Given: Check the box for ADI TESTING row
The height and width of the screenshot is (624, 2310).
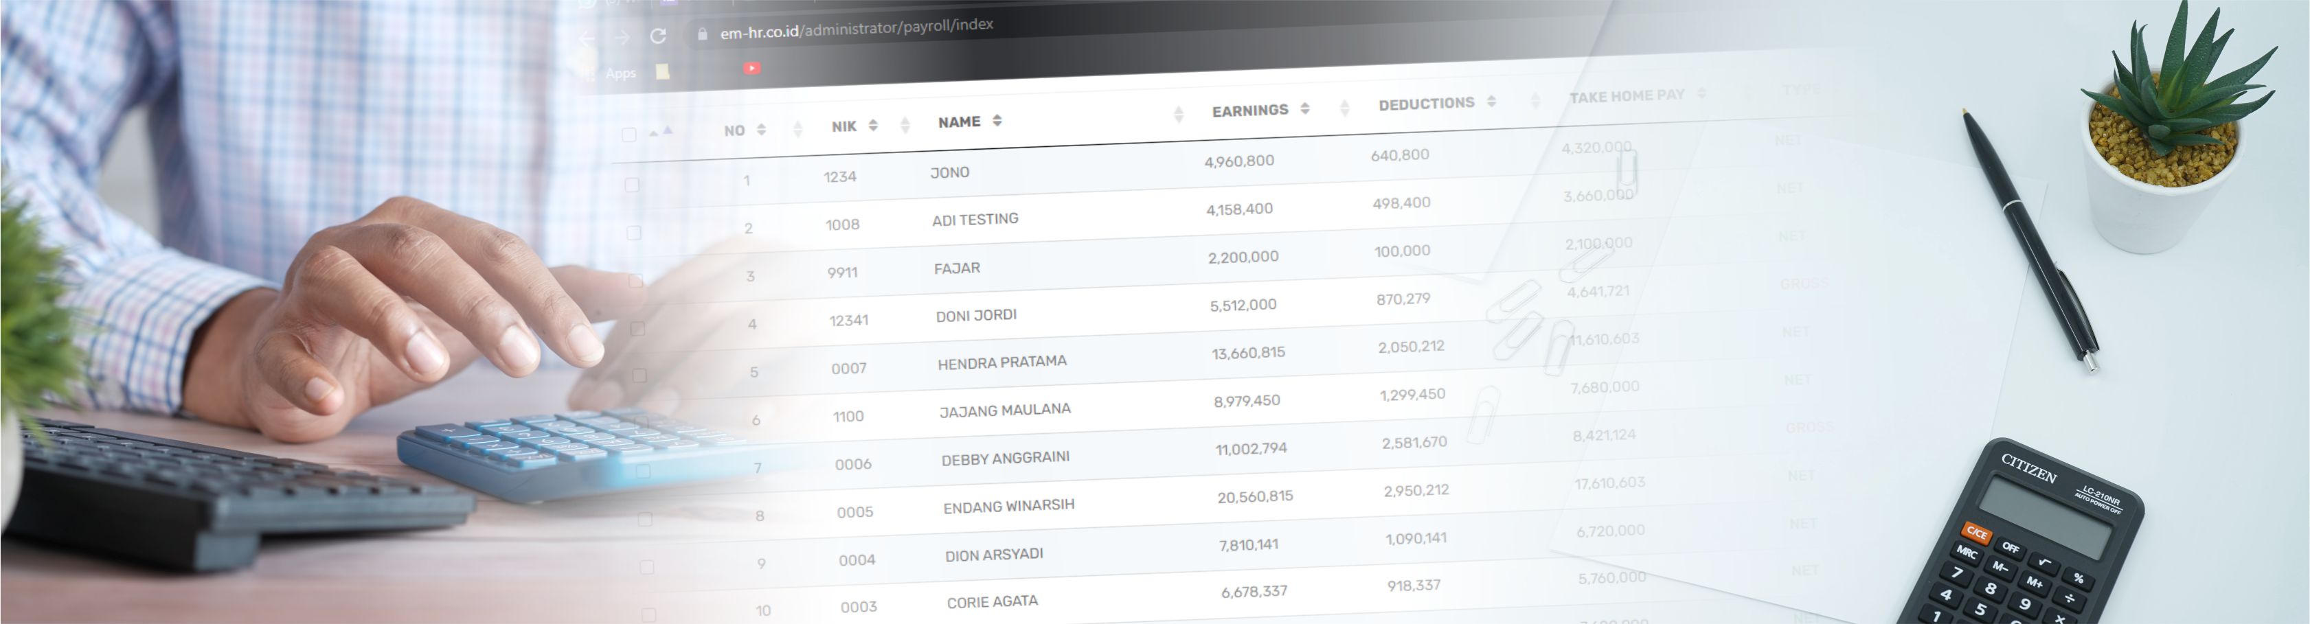Looking at the screenshot, I should click(634, 233).
